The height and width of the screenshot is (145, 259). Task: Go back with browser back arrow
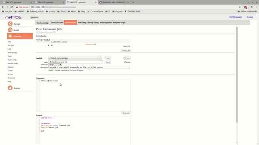coord(3,7)
